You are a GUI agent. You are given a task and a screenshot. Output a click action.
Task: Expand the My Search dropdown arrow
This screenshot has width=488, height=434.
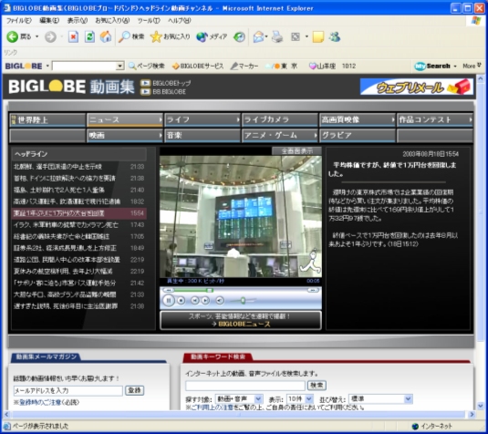455,66
